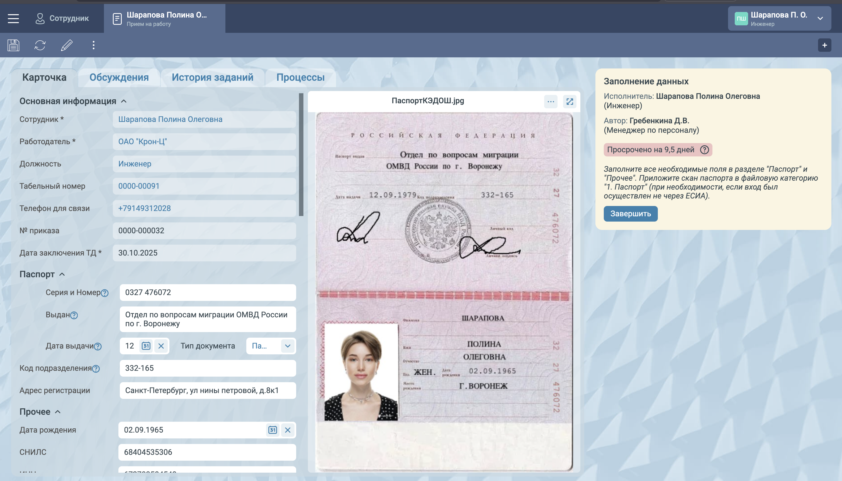This screenshot has width=842, height=481.
Task: Click the Адрес регистрации input field
Action: [x=208, y=391]
